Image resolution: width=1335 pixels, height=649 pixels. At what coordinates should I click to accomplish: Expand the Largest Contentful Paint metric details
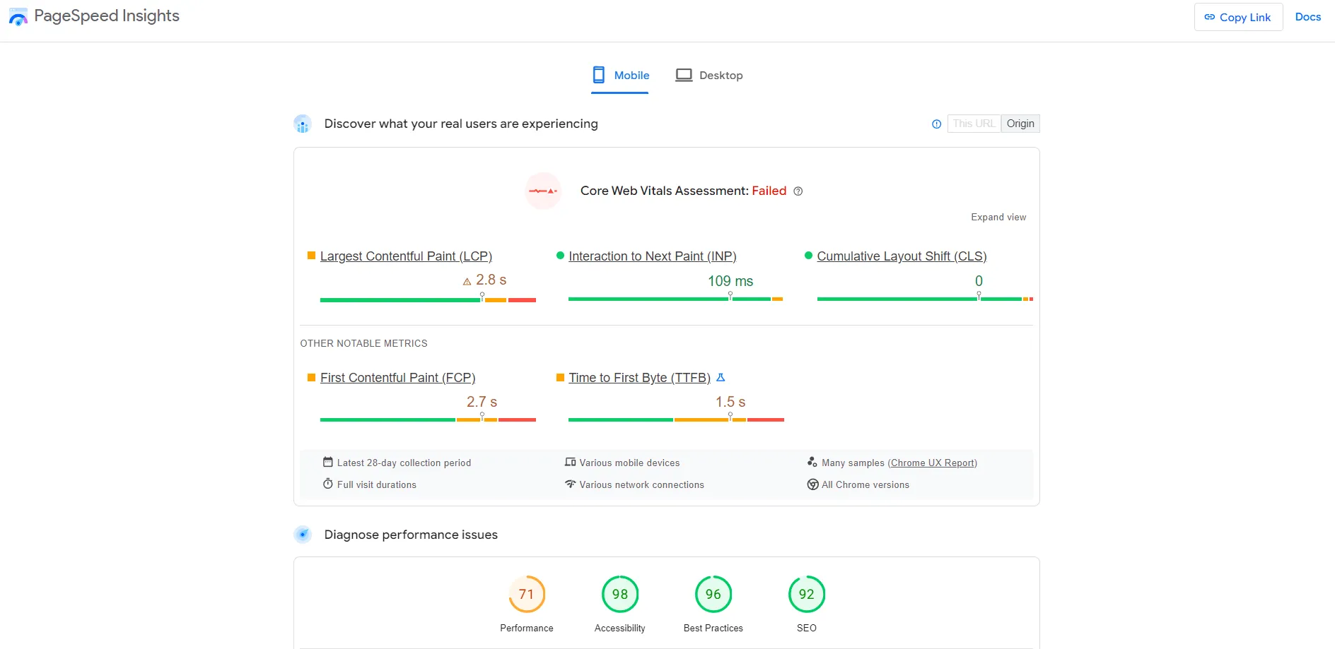pos(406,256)
